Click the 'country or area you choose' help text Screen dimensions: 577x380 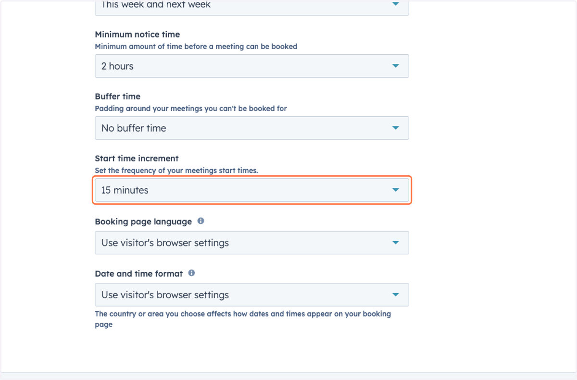click(x=243, y=319)
